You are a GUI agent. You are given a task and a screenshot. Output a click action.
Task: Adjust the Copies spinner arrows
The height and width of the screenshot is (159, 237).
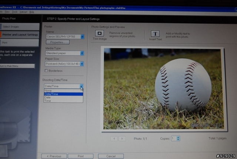[x=178, y=138]
